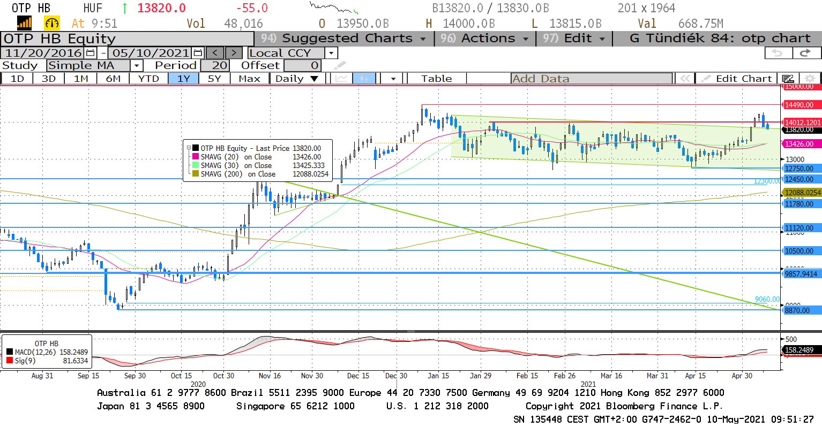Open the Daily periodicity dropdown
822x435 pixels.
coord(297,79)
